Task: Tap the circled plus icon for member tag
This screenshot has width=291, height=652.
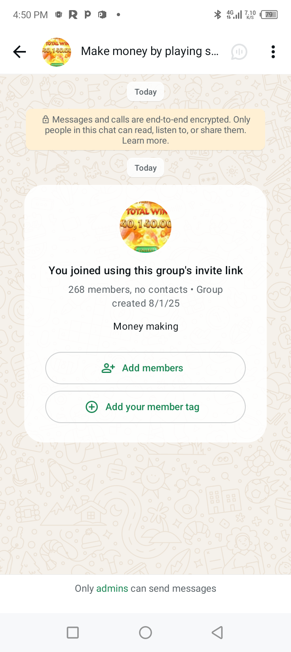Action: 92,407
